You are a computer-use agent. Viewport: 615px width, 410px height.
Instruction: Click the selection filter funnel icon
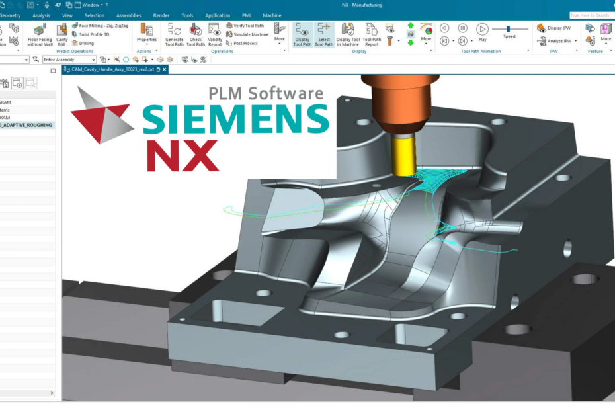[x=36, y=60]
